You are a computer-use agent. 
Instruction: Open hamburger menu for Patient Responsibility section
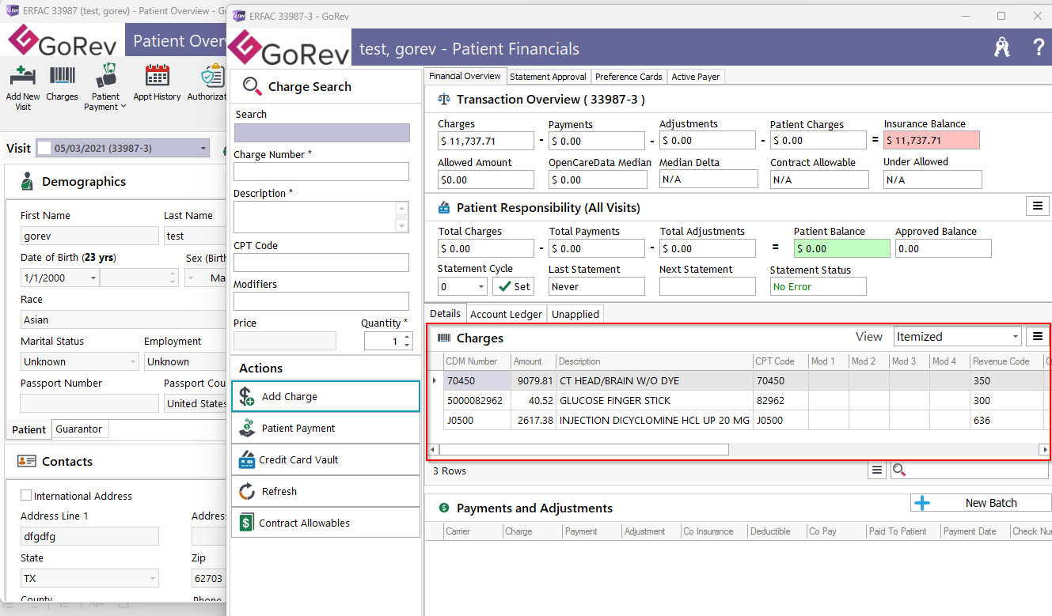[1037, 206]
